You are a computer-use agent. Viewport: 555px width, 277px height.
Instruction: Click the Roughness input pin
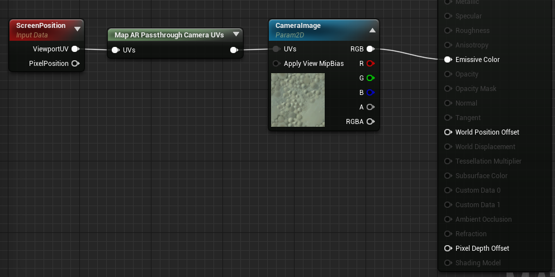point(448,30)
